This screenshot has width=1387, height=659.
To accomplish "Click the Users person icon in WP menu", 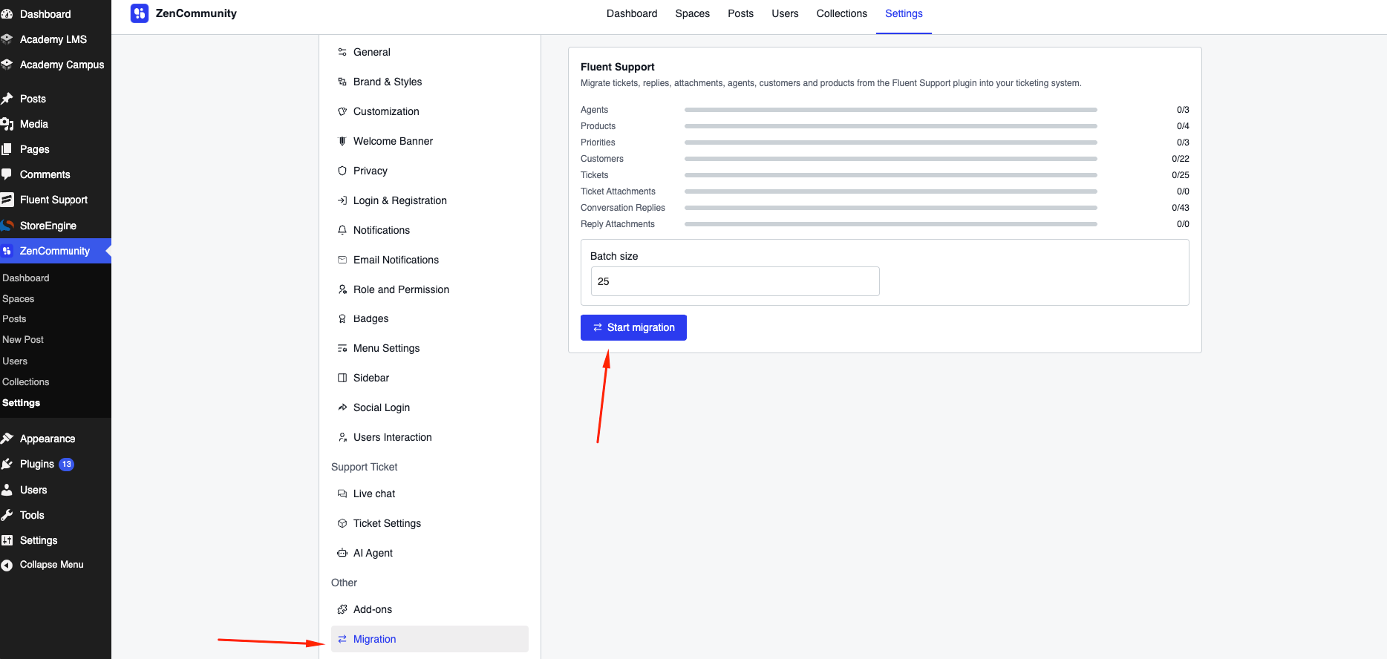I will [7, 490].
